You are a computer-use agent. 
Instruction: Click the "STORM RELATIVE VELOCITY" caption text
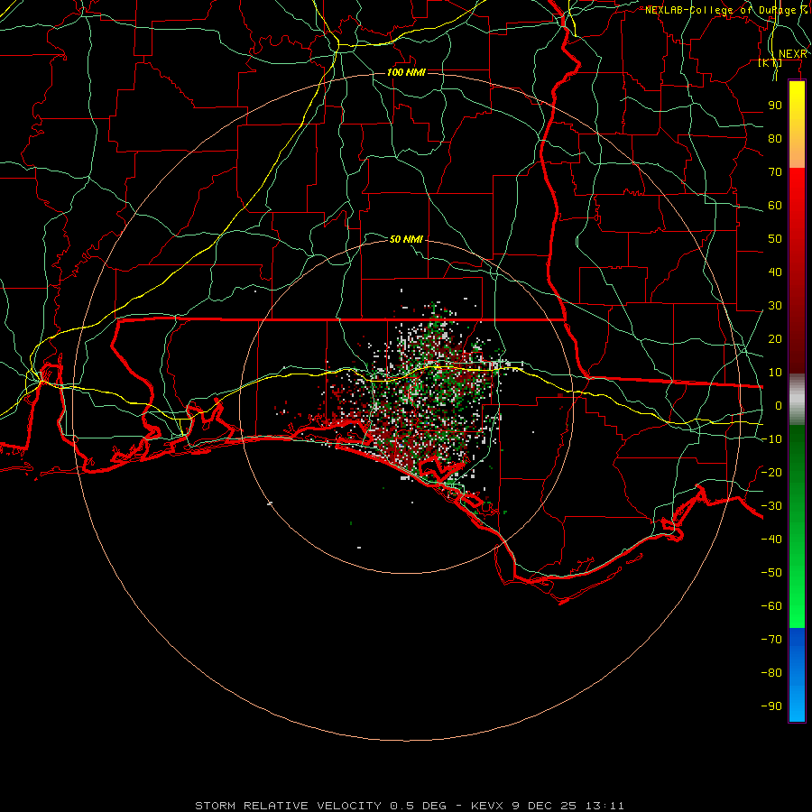tap(288, 806)
